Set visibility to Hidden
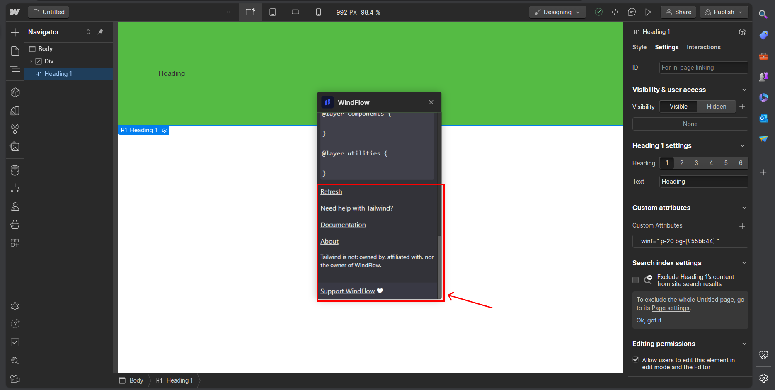The image size is (775, 390). point(716,107)
